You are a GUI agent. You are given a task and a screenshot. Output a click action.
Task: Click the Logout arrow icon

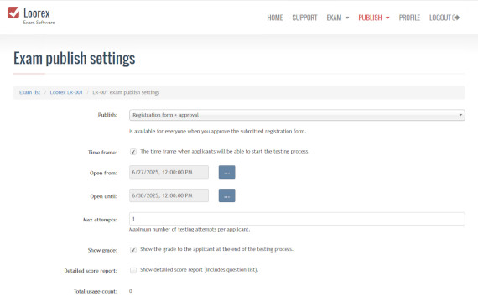(456, 18)
